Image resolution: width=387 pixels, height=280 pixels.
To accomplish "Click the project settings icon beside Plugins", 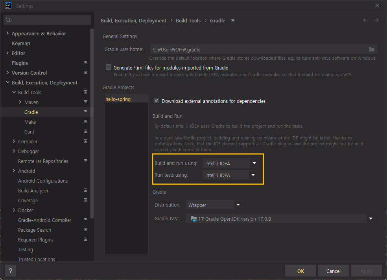I will point(85,62).
